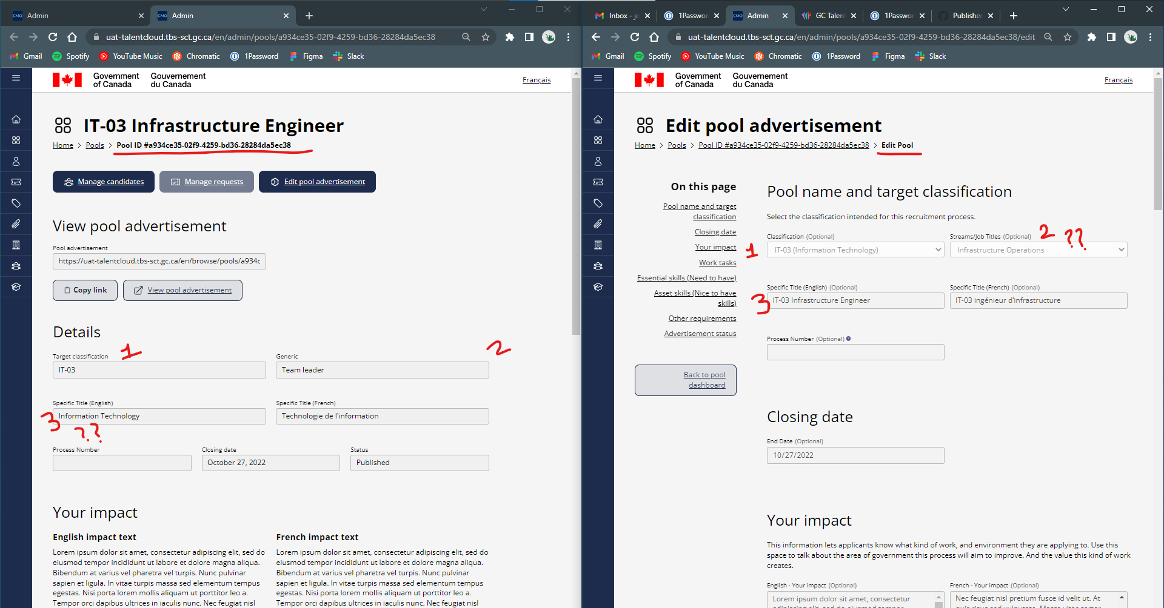Open the sidebar home icon

click(x=16, y=119)
